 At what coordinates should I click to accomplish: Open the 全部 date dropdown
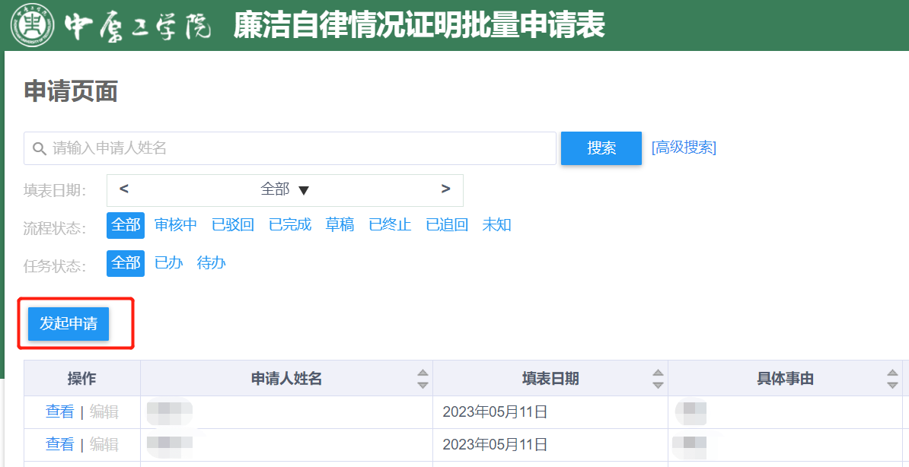[285, 189]
